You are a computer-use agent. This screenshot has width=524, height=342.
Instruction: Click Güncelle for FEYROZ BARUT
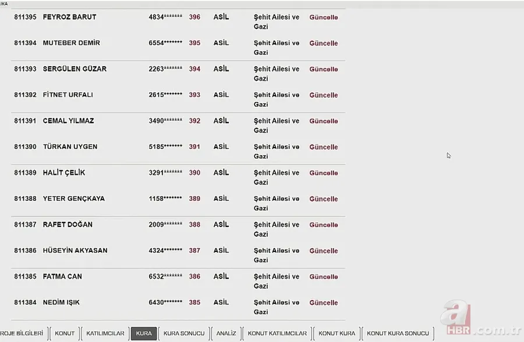coord(323,17)
